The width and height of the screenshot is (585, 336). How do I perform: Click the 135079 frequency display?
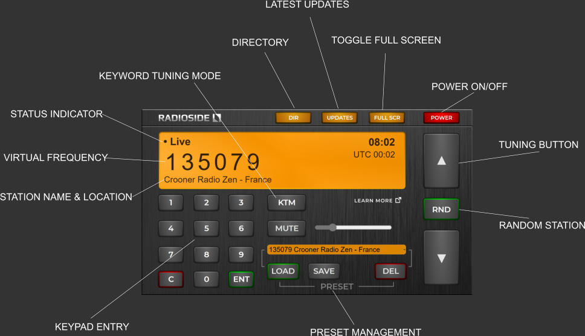[213, 162]
